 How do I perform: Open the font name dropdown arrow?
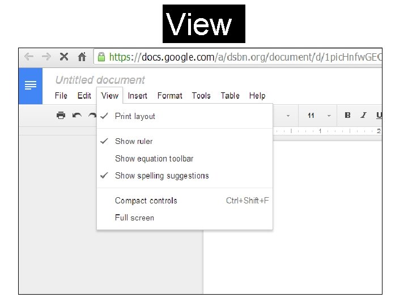[288, 116]
